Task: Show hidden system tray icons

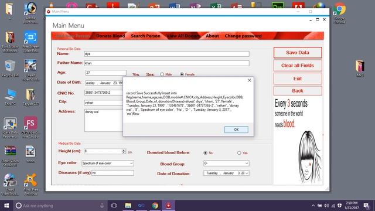Action: click(313, 206)
